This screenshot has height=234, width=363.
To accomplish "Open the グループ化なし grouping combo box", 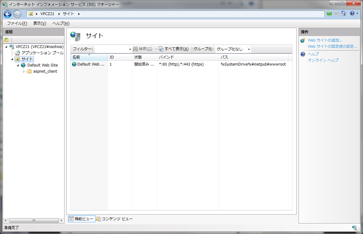I will click(x=233, y=49).
